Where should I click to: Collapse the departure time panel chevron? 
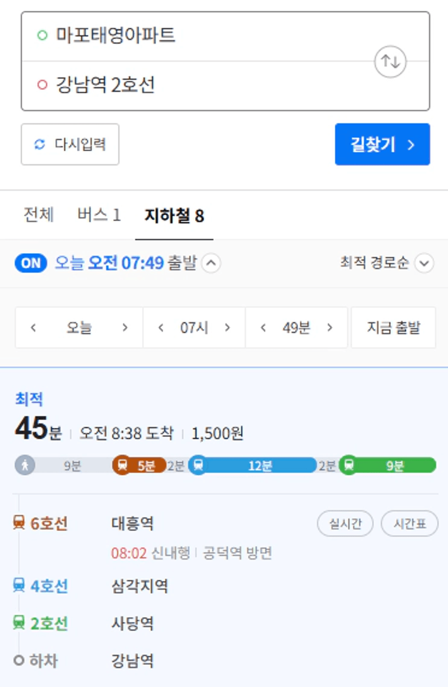211,264
